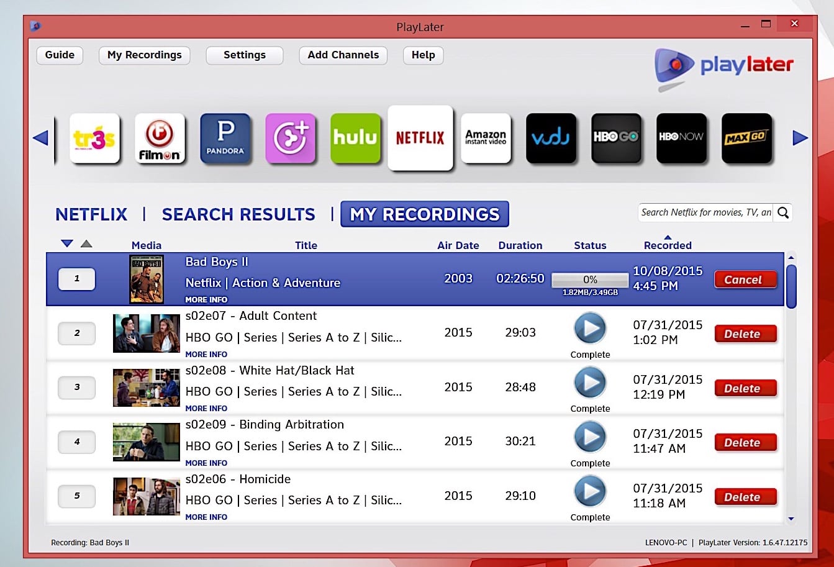Sort recordings ascending with the up arrow
The image size is (834, 567).
coord(86,243)
